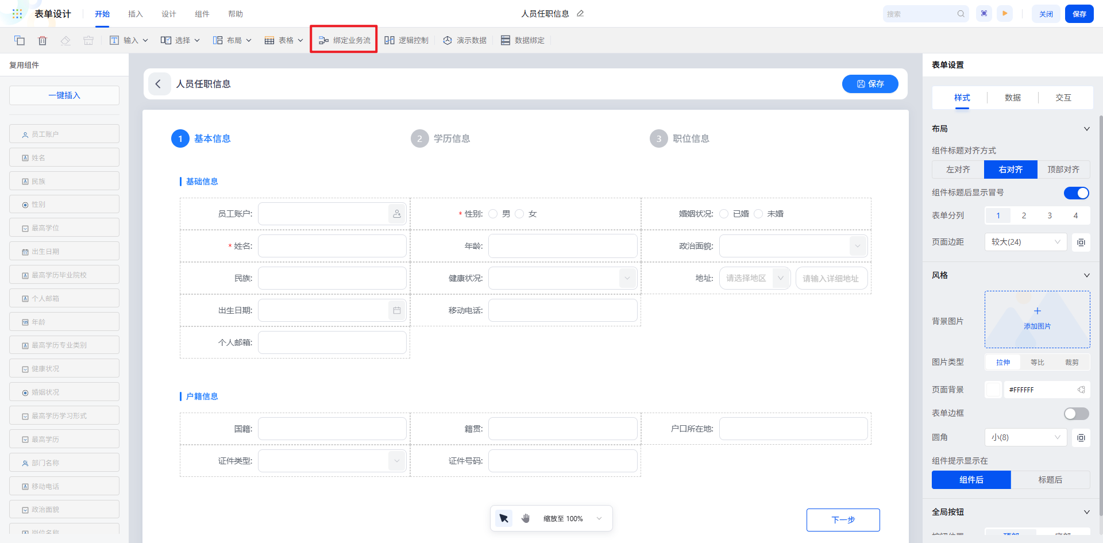The height and width of the screenshot is (543, 1103).
Task: Click the pencil icon to rename 人员任职信息
Action: point(580,14)
